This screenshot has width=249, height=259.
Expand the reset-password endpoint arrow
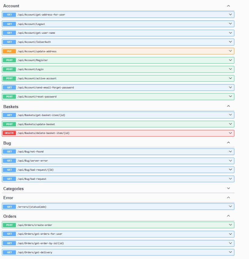pyautogui.click(x=230, y=97)
